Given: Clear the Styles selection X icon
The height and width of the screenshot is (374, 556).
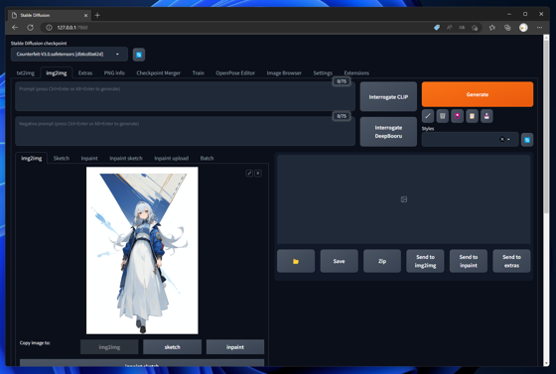Looking at the screenshot, I should (x=501, y=139).
